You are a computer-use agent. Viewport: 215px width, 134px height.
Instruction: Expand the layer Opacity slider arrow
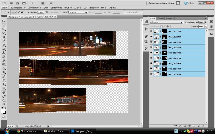206,22
